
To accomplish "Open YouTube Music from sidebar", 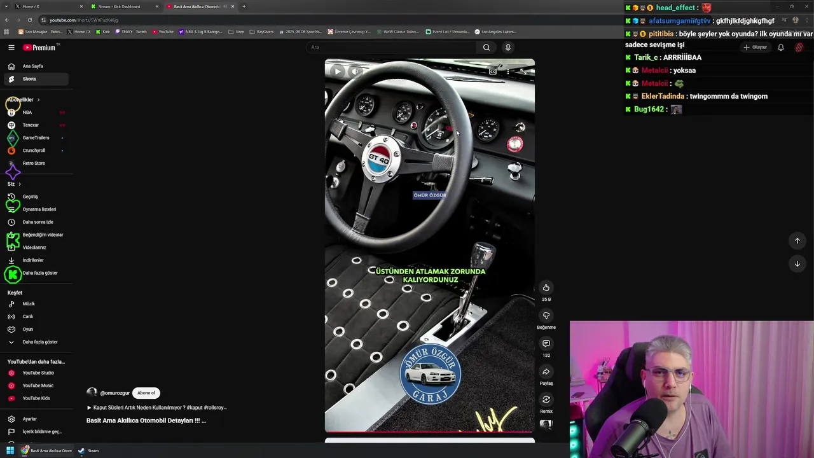I will tap(39, 385).
